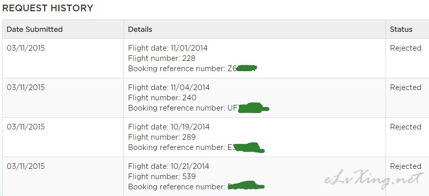This screenshot has height=196, width=429.
Task: Click Flight date 10/21/2014 text
Action: pyautogui.click(x=169, y=166)
